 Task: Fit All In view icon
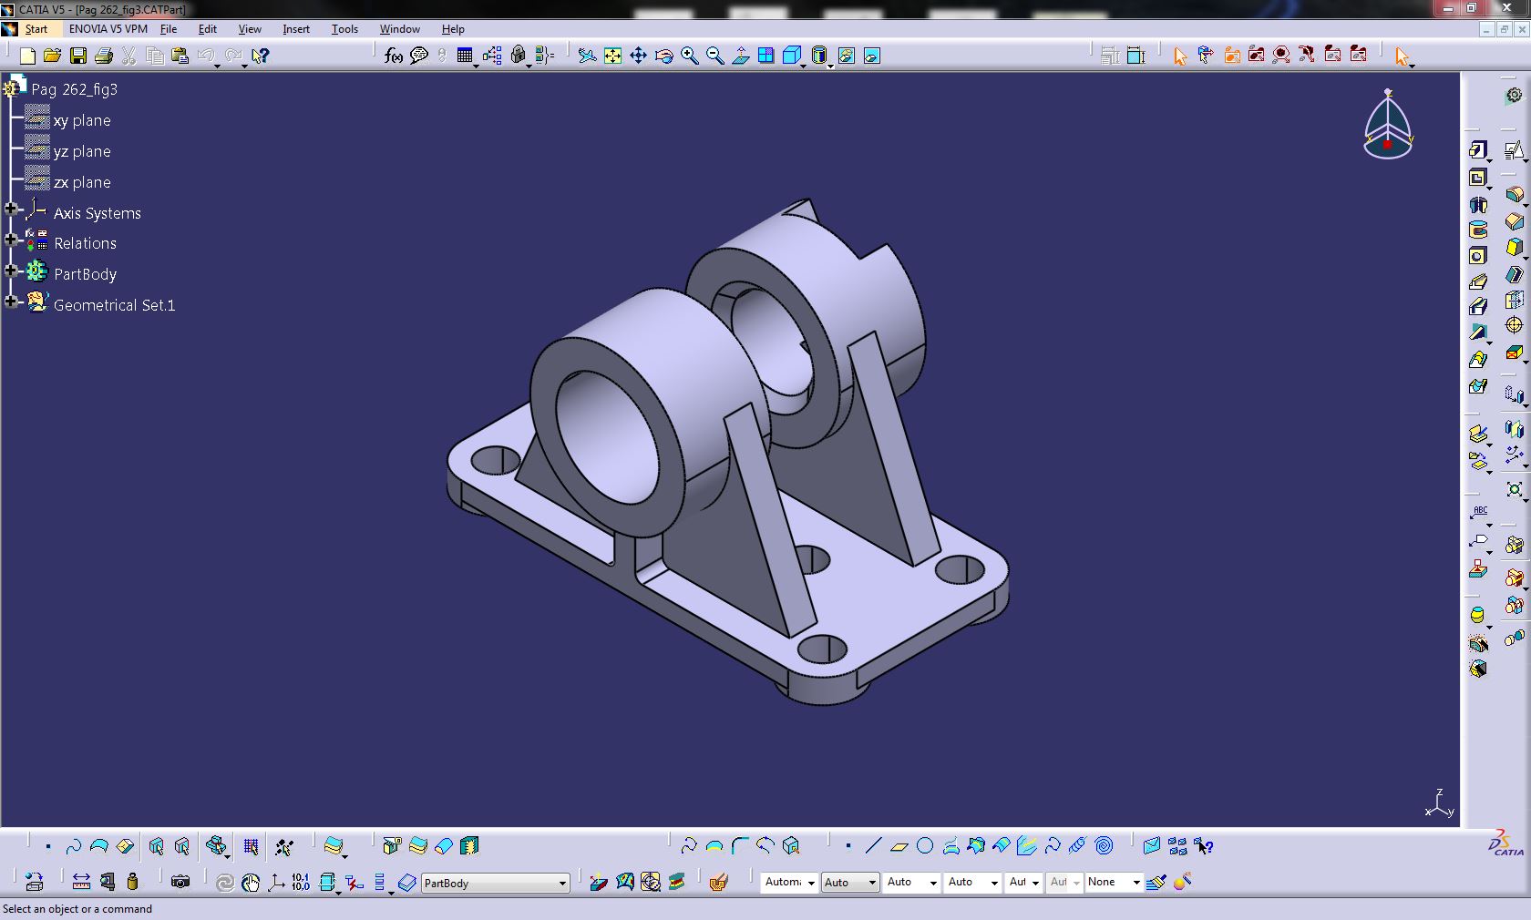(613, 56)
